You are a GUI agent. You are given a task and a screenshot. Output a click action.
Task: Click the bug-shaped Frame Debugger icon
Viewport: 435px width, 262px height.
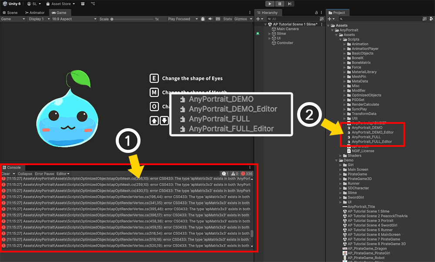(x=203, y=19)
